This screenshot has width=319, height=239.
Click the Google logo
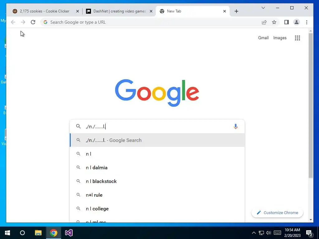[x=157, y=93]
